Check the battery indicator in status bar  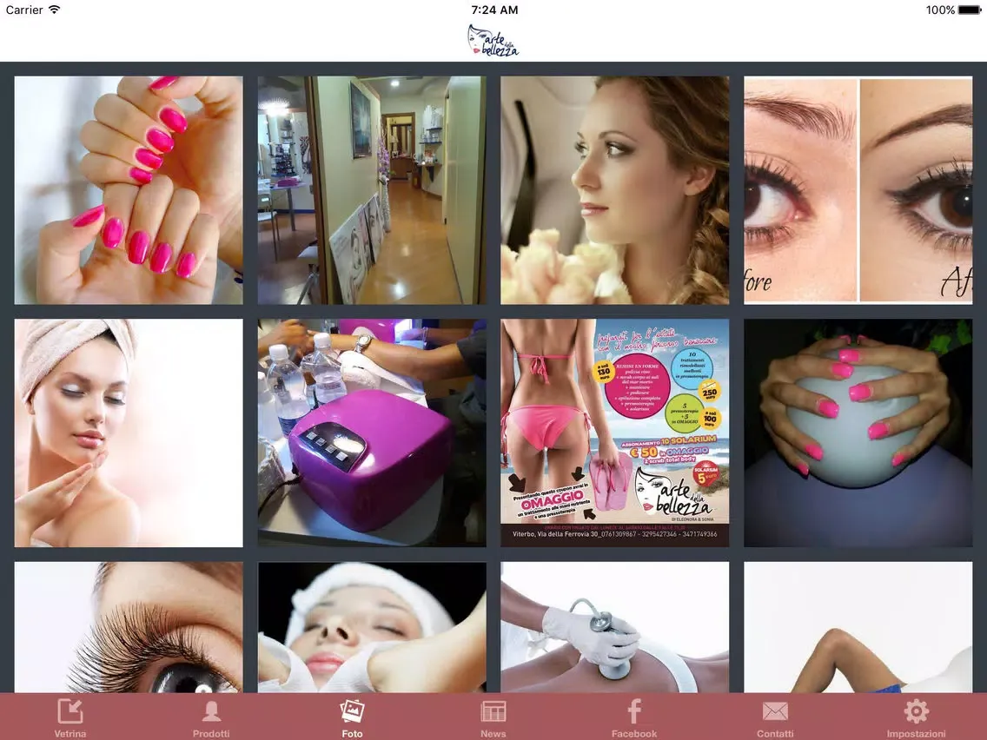[970, 10]
